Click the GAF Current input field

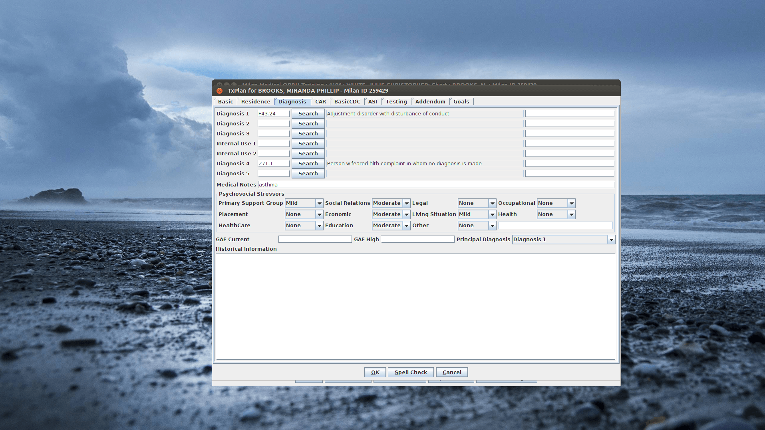(315, 239)
